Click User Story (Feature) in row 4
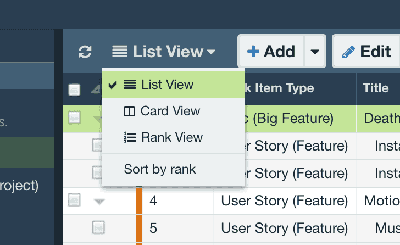400x245 pixels. (285, 201)
